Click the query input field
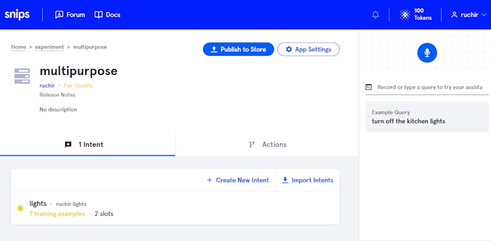Image resolution: width=491 pixels, height=241 pixels. tap(430, 87)
